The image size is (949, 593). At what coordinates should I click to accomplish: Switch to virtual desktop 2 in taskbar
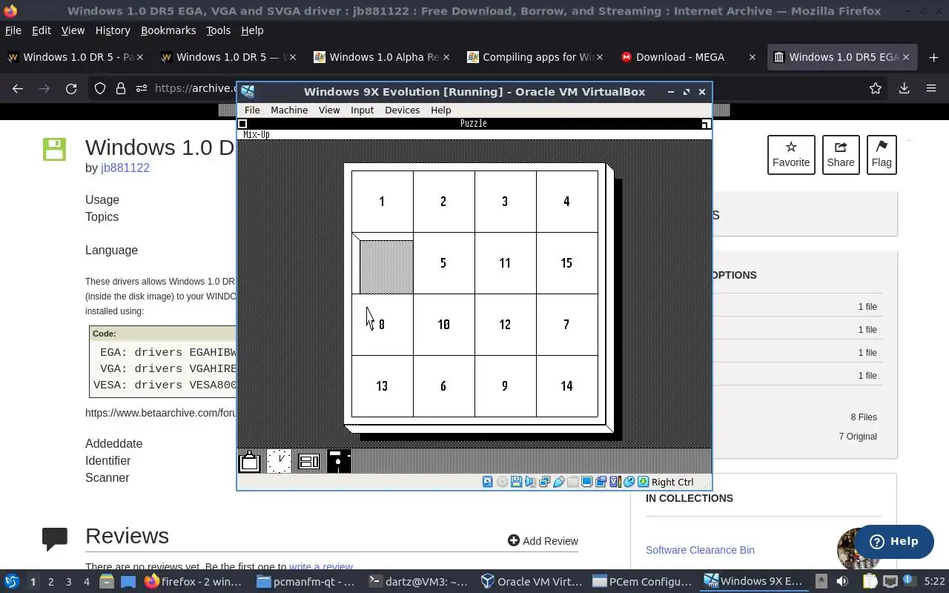tap(50, 582)
